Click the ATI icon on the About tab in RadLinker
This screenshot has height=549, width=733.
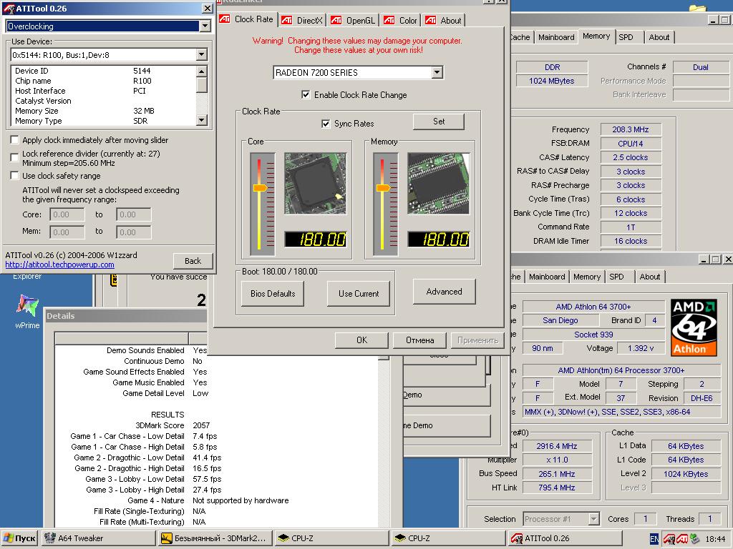point(430,20)
